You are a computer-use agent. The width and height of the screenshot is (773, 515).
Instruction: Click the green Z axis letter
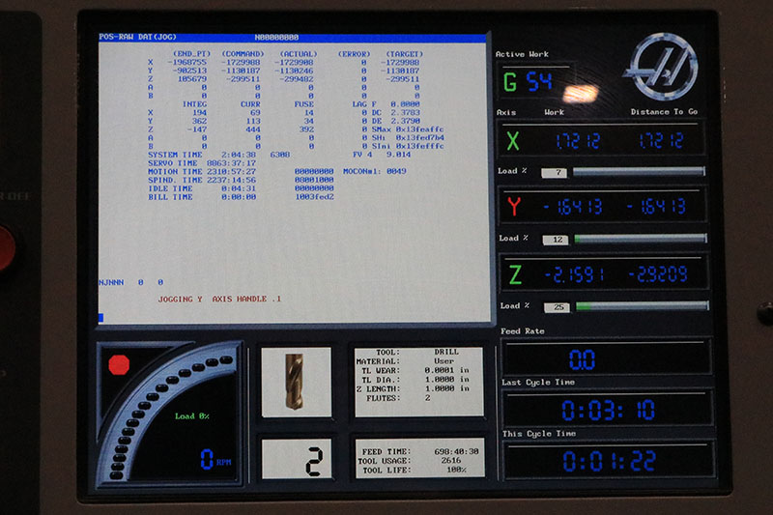coord(515,274)
